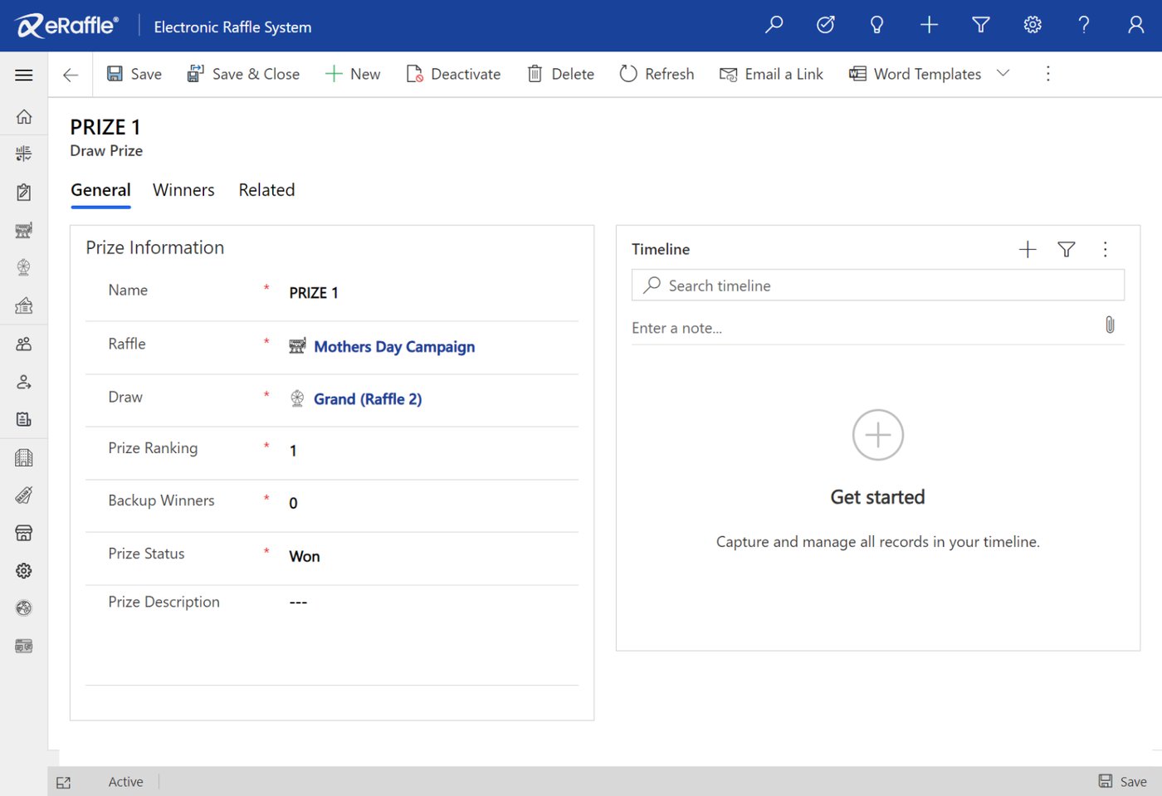This screenshot has width=1162, height=796.
Task: Click the help question mark icon
Action: [1083, 25]
